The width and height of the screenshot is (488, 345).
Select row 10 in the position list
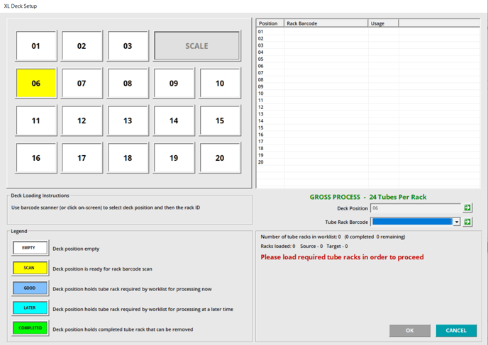(x=261, y=94)
